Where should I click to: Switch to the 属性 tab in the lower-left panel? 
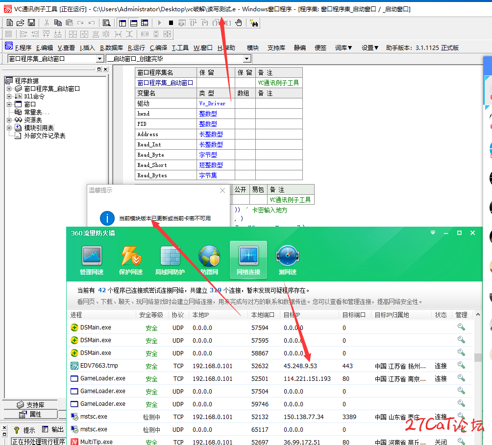30,414
